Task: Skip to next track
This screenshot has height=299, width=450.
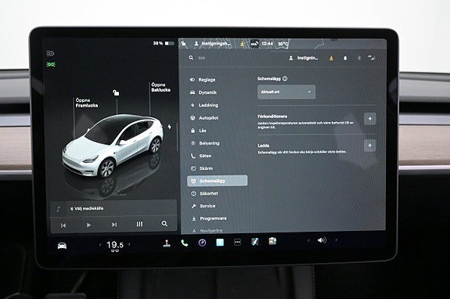Action: 114,225
